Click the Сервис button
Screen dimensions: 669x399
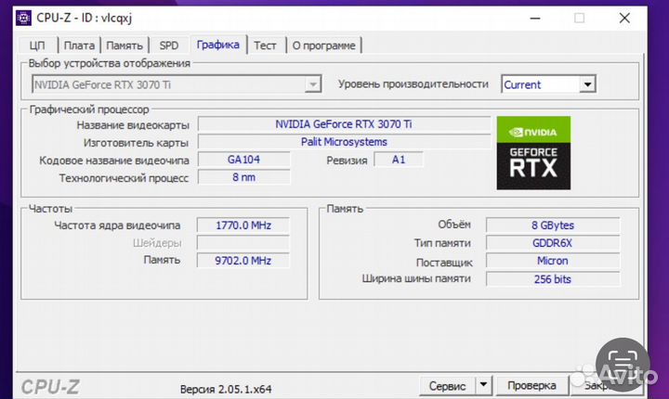[x=447, y=386]
